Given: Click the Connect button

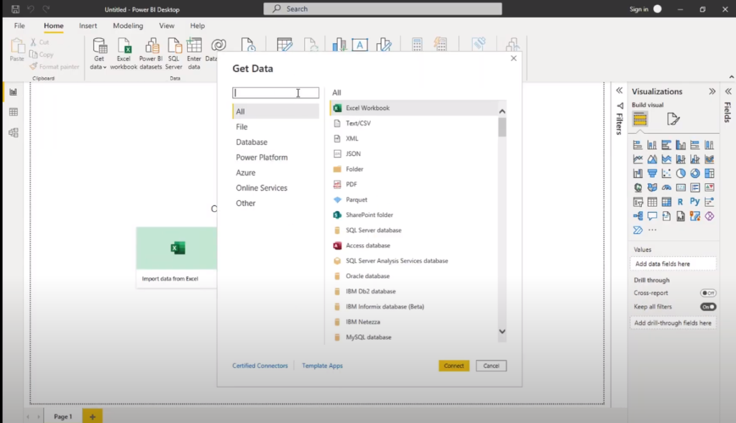Looking at the screenshot, I should [x=454, y=366].
